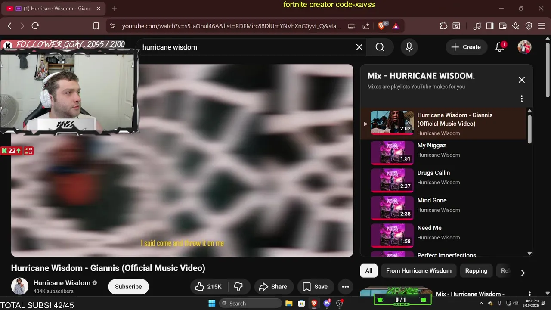Open the Create video menu
Screen dimensions: 551x310
tap(466, 47)
